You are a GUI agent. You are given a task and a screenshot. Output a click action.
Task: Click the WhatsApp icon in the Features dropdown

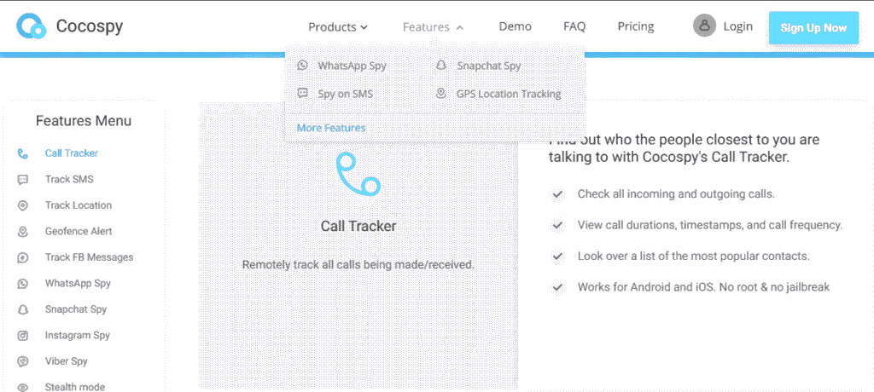pos(302,66)
